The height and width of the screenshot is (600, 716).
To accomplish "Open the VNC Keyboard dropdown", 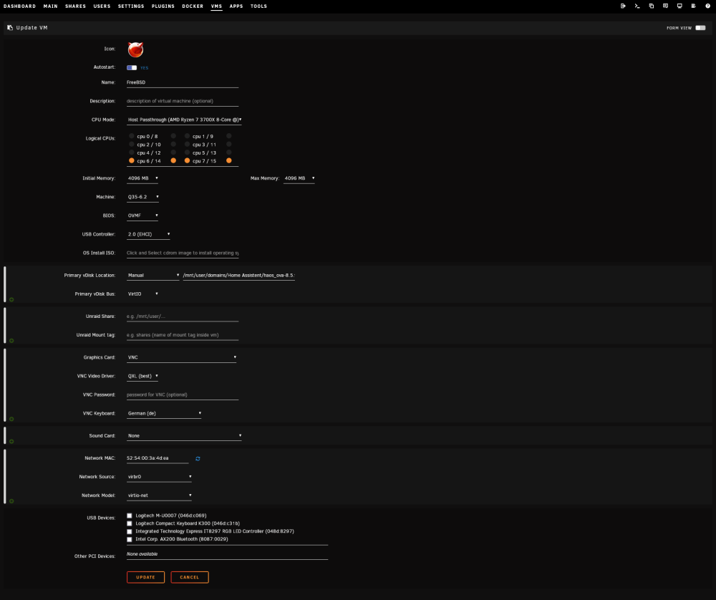I will pos(164,413).
